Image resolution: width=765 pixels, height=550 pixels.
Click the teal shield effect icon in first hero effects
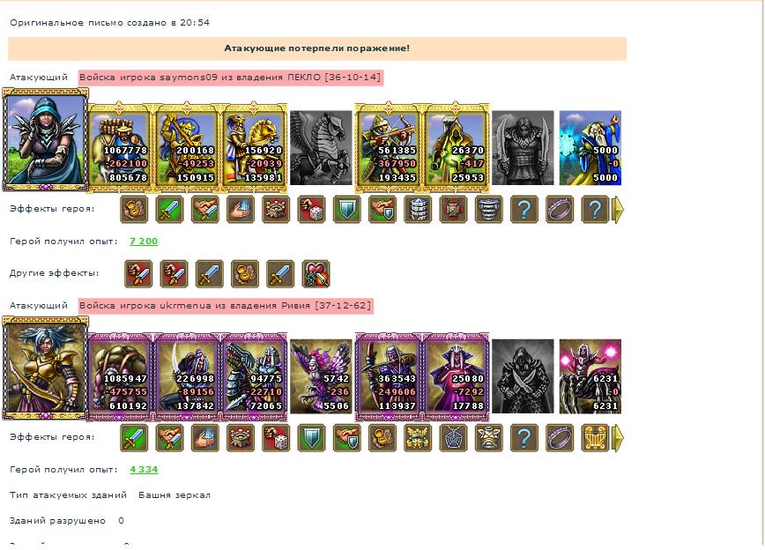tap(347, 210)
